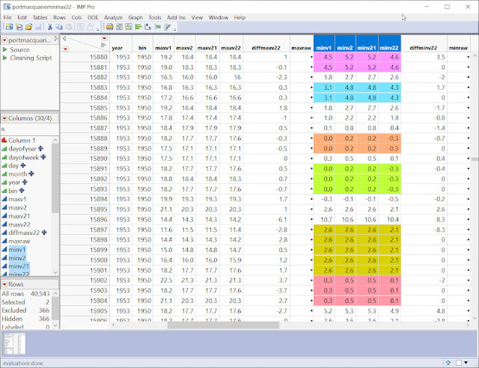Viewport: 479px width, 368px height.
Task: Open the Analyze menu
Action: click(x=113, y=17)
